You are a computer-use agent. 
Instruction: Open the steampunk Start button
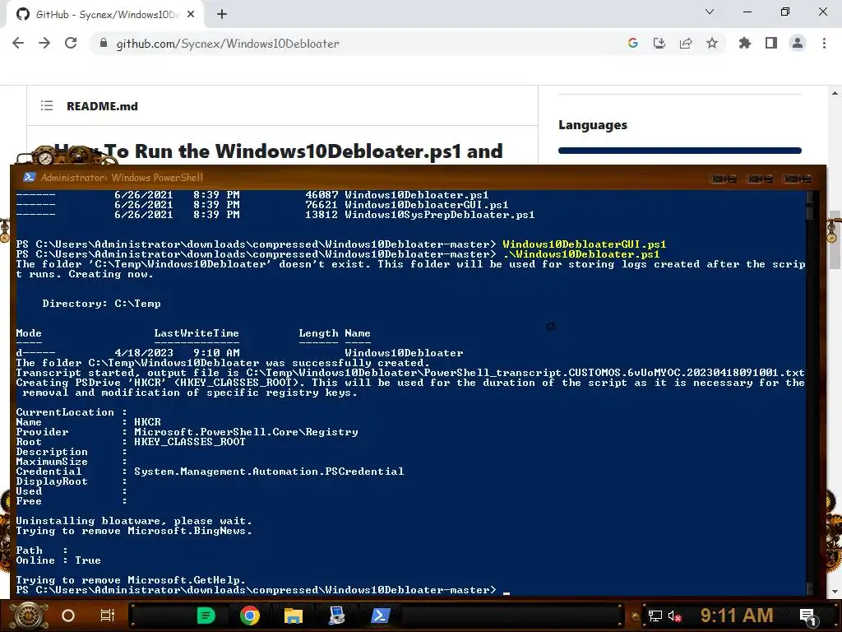pos(29,616)
